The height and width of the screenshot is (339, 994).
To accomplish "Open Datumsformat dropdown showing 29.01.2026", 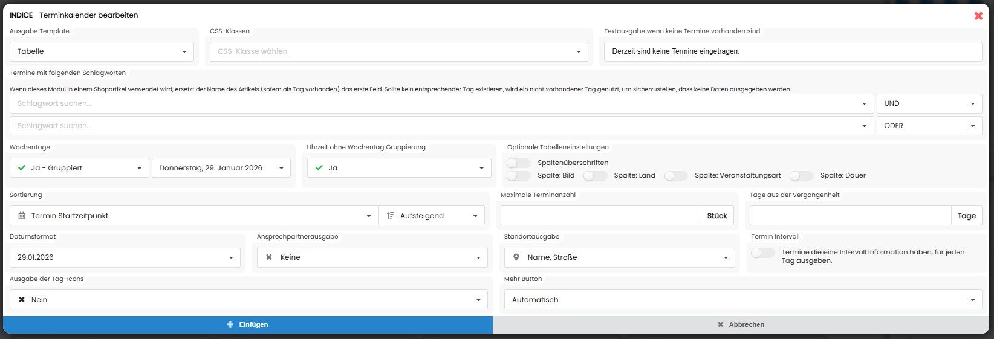I will point(125,258).
